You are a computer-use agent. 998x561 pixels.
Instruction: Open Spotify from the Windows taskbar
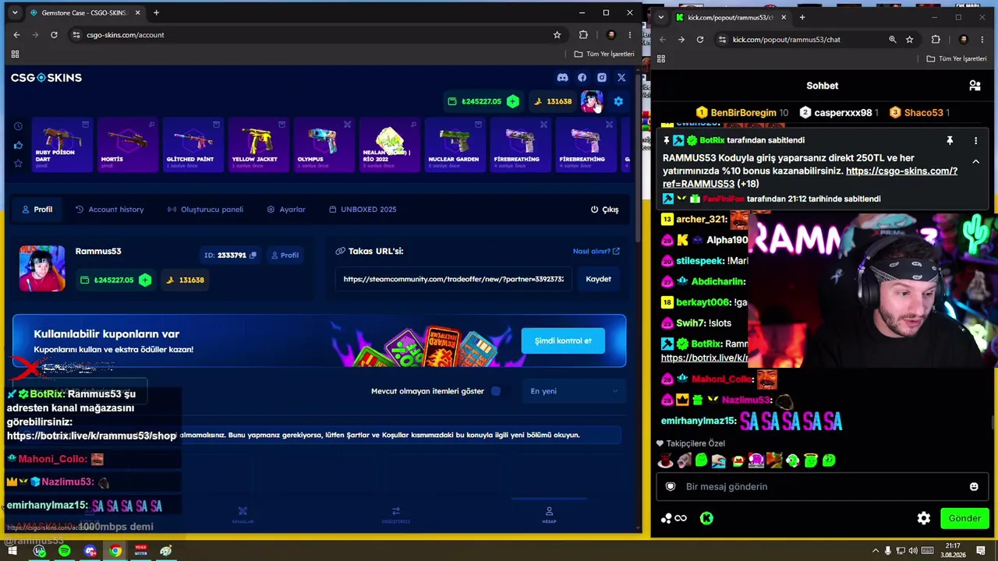[x=65, y=551]
